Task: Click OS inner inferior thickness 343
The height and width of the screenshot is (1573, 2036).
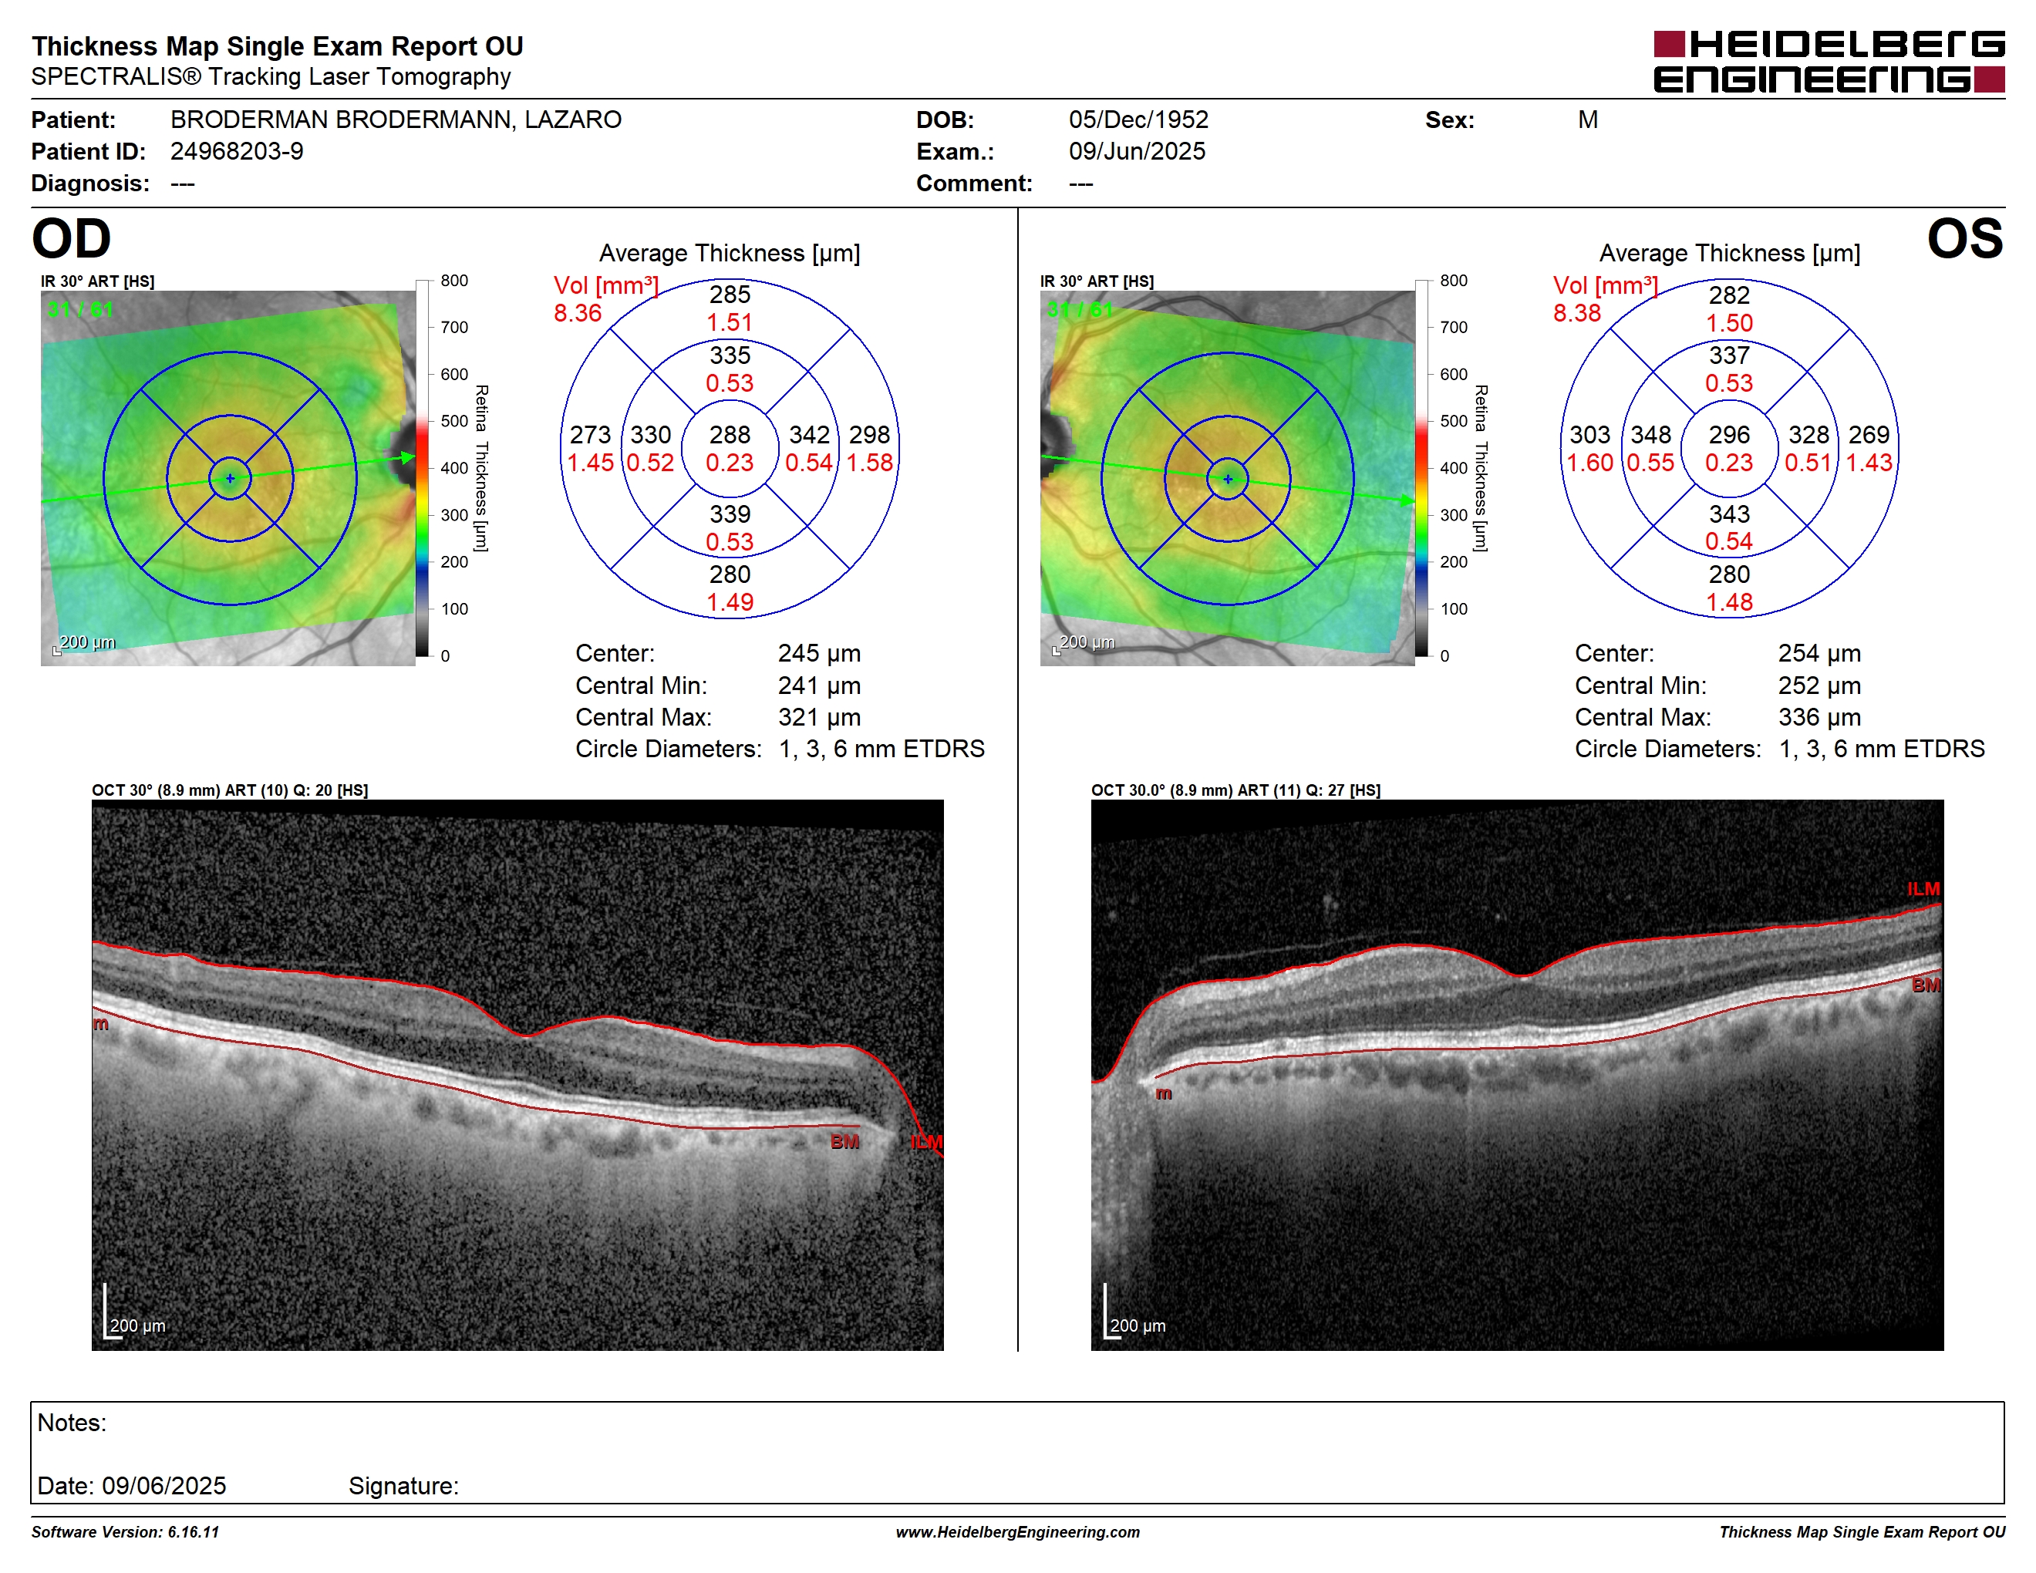Action: pyautogui.click(x=1729, y=514)
